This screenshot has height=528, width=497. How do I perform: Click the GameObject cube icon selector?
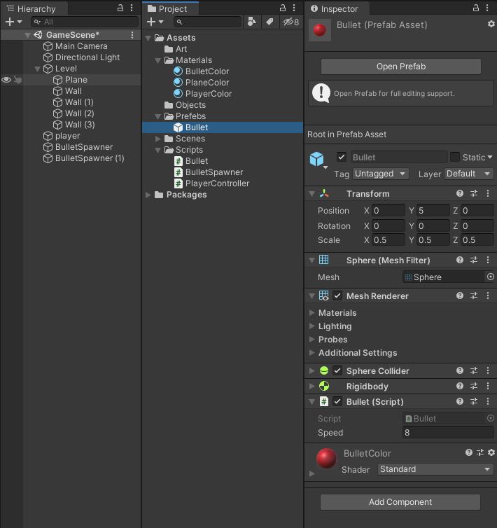318,160
